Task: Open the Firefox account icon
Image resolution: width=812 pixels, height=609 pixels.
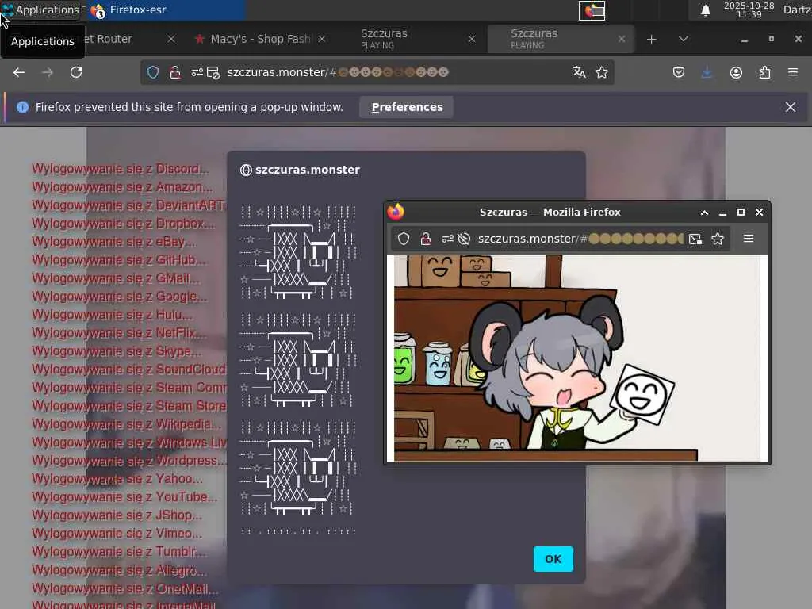Action: [x=736, y=72]
